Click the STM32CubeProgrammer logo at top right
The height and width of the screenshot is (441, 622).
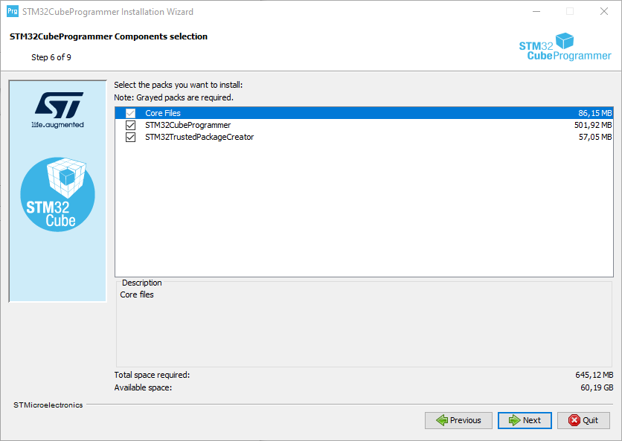[x=564, y=47]
